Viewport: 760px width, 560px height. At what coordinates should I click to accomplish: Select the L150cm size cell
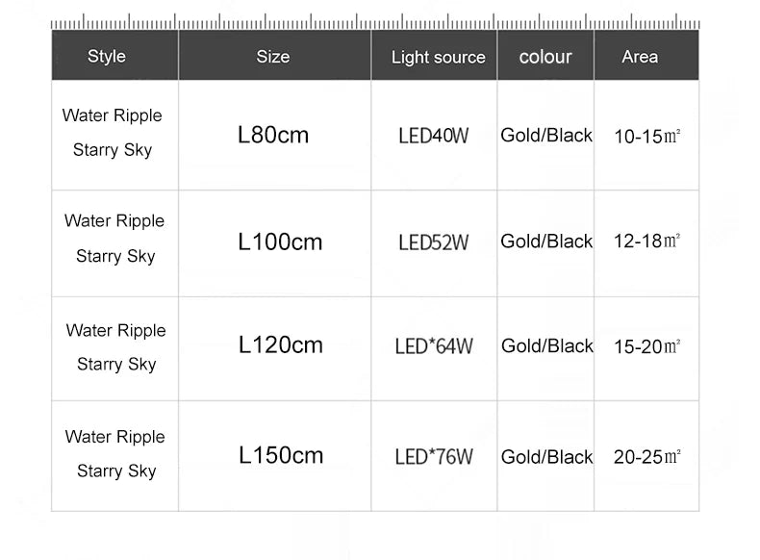(281, 455)
